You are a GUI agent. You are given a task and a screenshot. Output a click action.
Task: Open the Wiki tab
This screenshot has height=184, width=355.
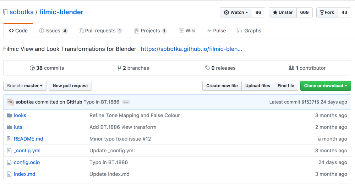click(187, 31)
